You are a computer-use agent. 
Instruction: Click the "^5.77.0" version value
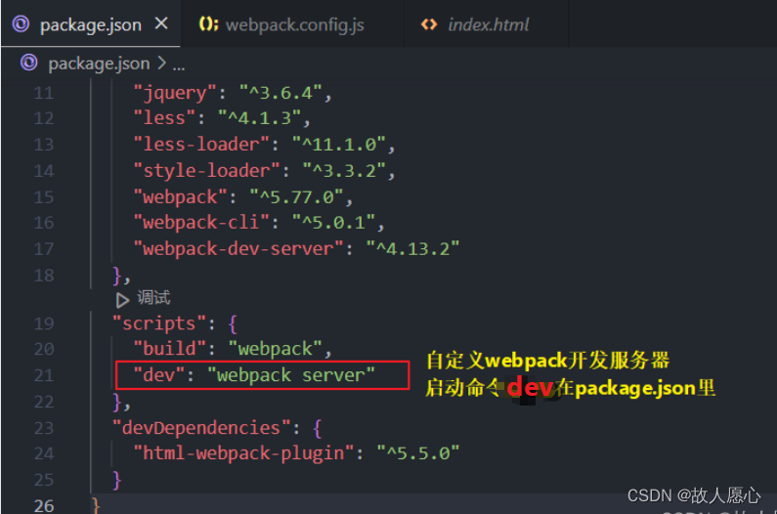coord(297,196)
